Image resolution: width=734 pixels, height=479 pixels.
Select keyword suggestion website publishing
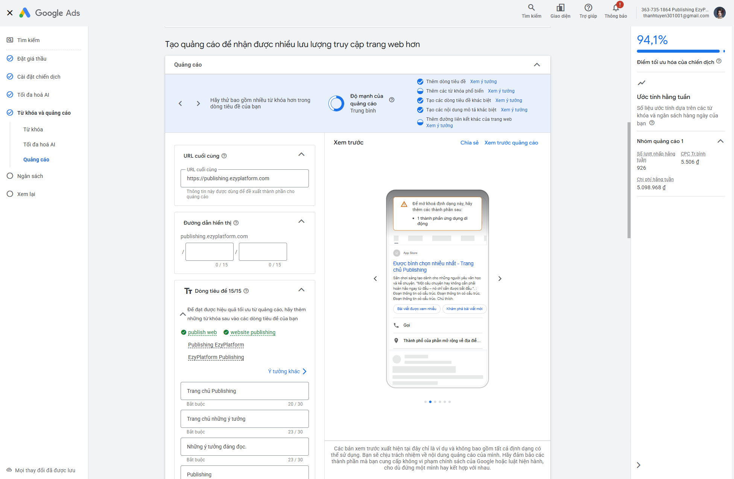[x=253, y=332]
